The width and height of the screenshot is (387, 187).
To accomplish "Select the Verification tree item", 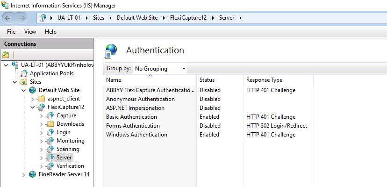I will pos(70,166).
